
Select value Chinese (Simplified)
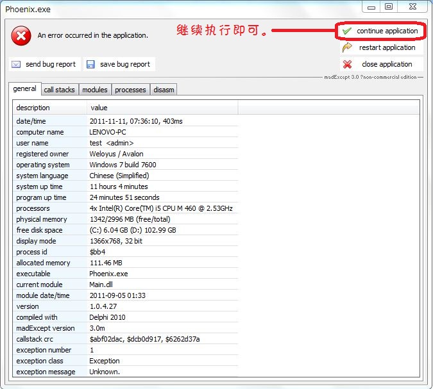pyautogui.click(x=119, y=176)
